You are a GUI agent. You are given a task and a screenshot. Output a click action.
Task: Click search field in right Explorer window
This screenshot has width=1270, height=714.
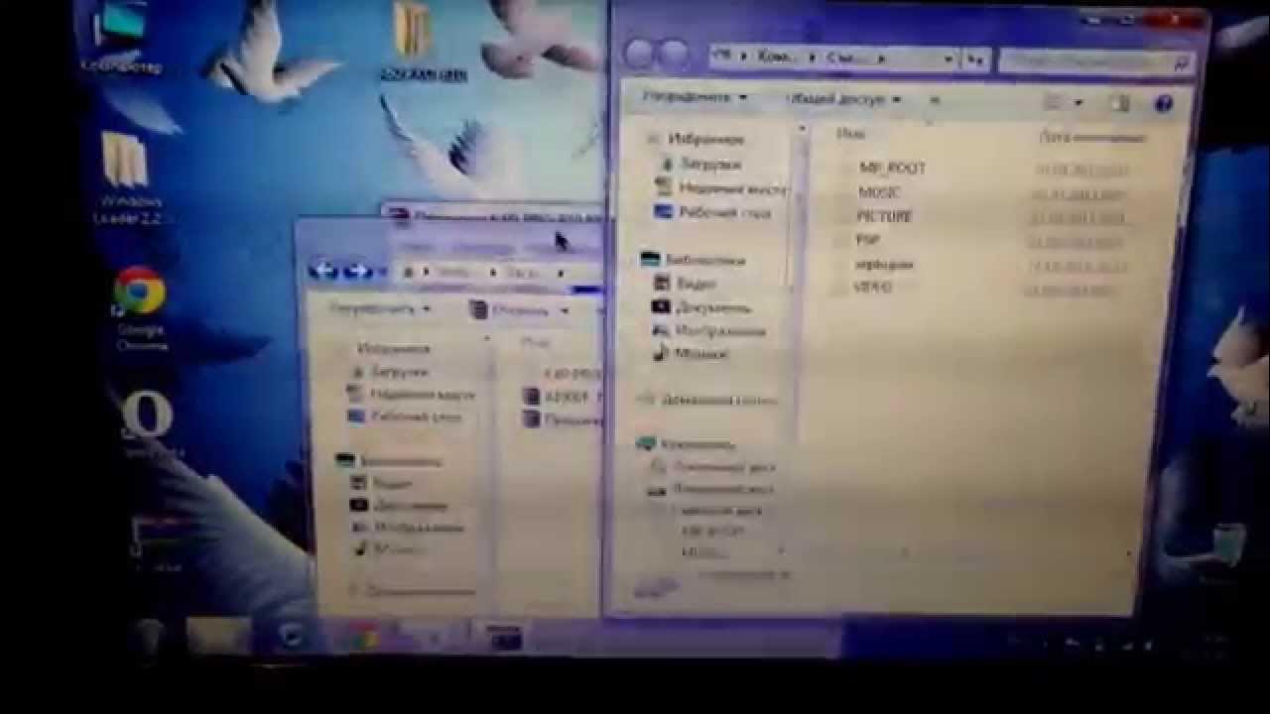point(1094,61)
